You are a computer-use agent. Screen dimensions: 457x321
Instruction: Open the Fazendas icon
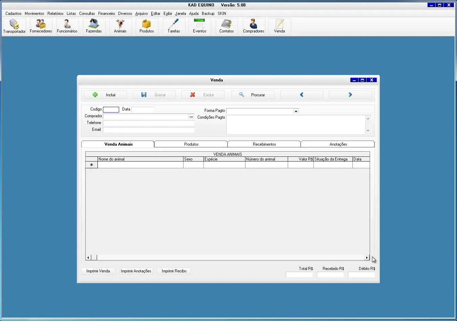[94, 26]
